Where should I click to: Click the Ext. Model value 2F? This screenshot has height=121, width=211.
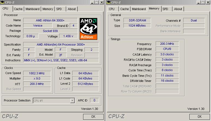tap(61, 55)
